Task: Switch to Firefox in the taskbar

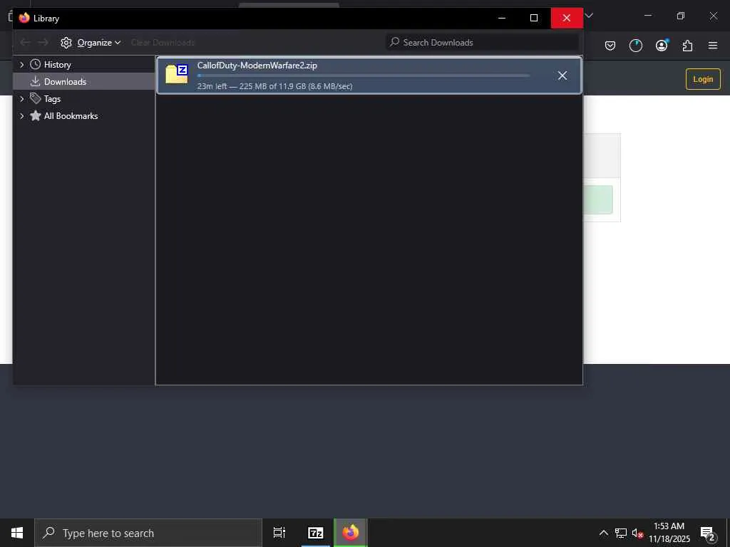Action: pyautogui.click(x=351, y=533)
